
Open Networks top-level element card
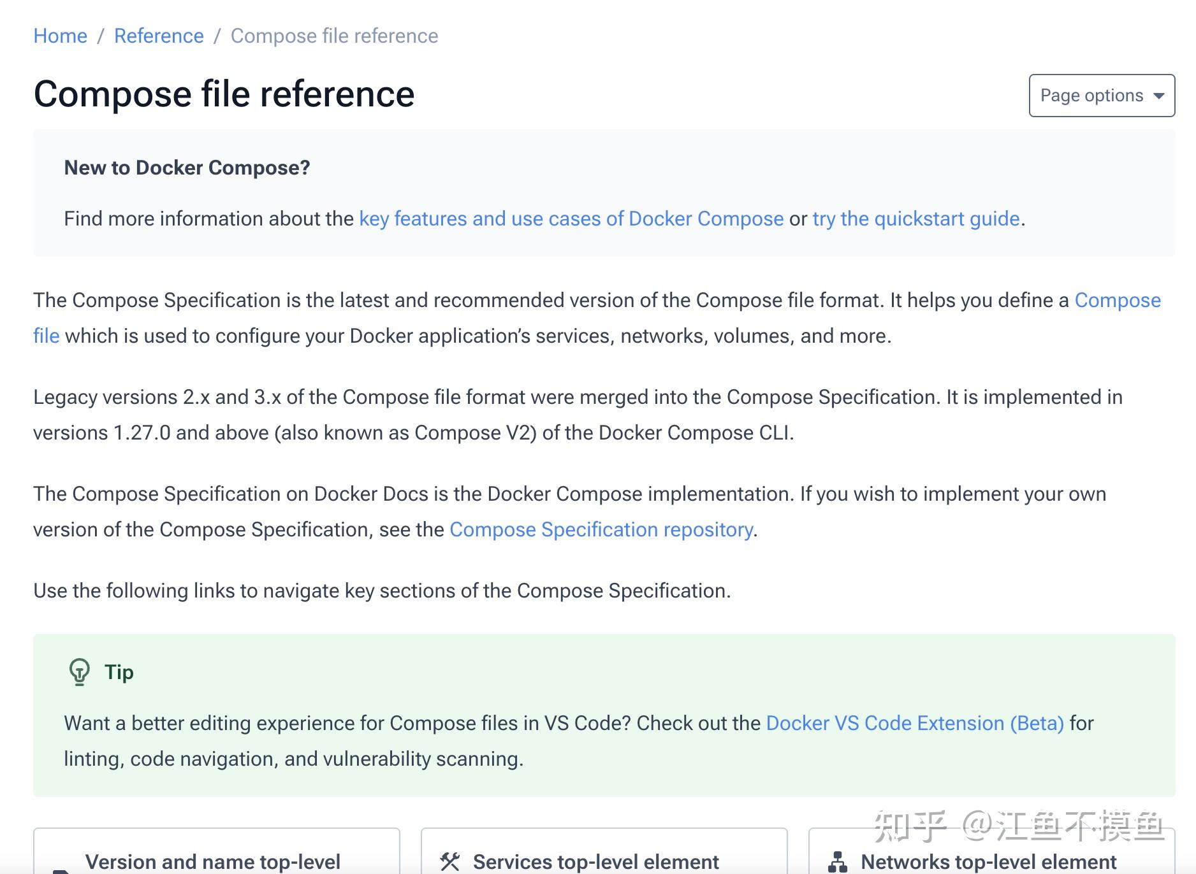(x=988, y=861)
